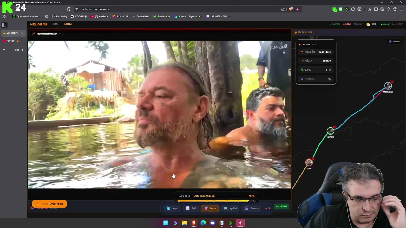Image resolution: width=406 pixels, height=228 pixels.
Task: Open Brave Shields lion icon
Action: click(291, 9)
